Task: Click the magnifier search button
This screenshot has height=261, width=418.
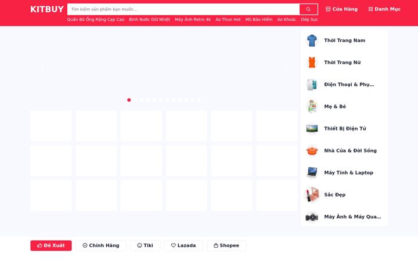Action: [308, 9]
